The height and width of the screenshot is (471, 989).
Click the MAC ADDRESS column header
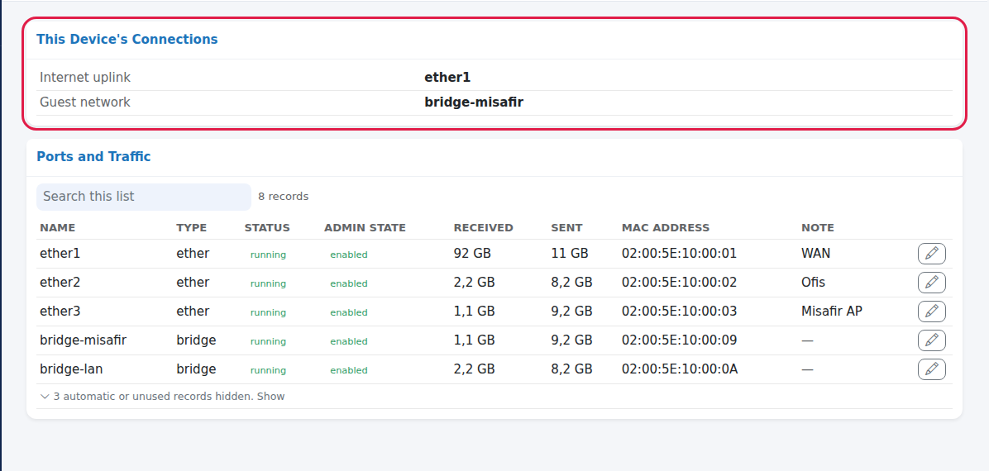tap(666, 227)
